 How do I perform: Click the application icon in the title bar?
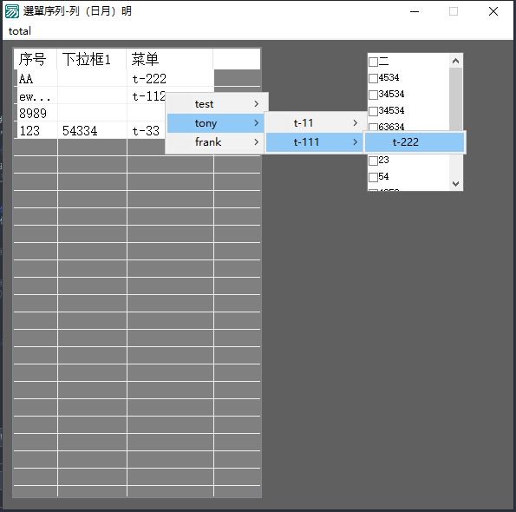coord(12,11)
